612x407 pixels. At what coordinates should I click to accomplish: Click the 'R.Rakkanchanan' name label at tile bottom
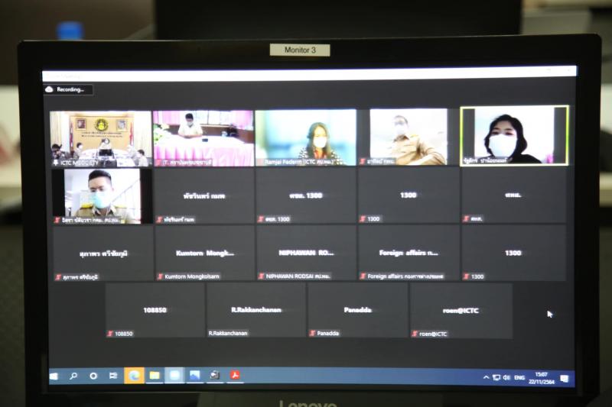[228, 334]
